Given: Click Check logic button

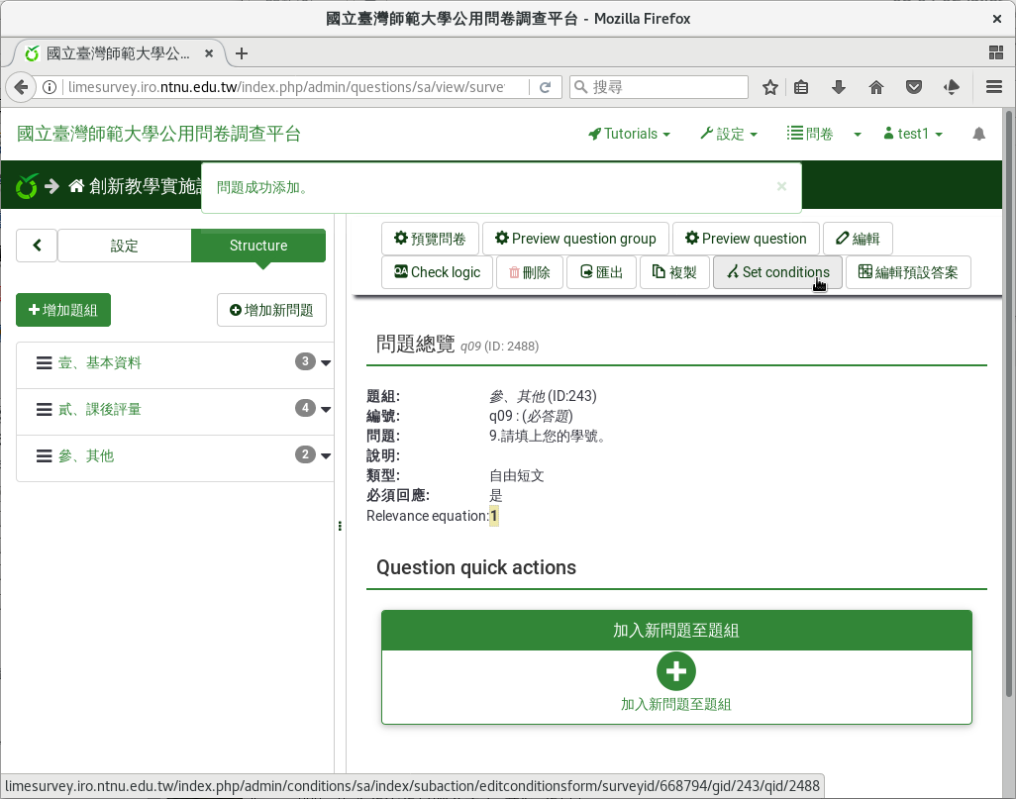Looking at the screenshot, I should point(438,272).
